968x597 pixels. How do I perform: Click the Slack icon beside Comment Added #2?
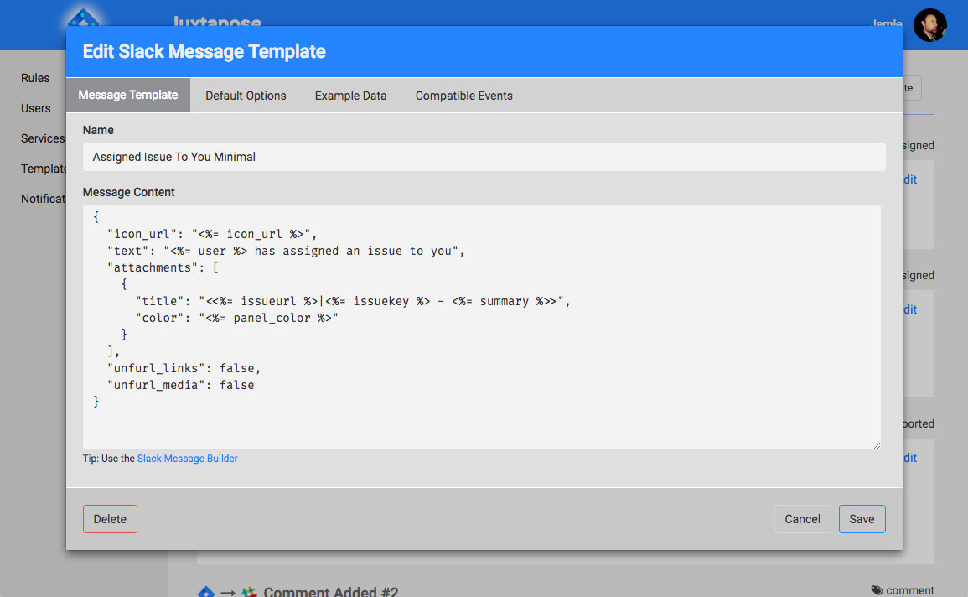coord(249,592)
